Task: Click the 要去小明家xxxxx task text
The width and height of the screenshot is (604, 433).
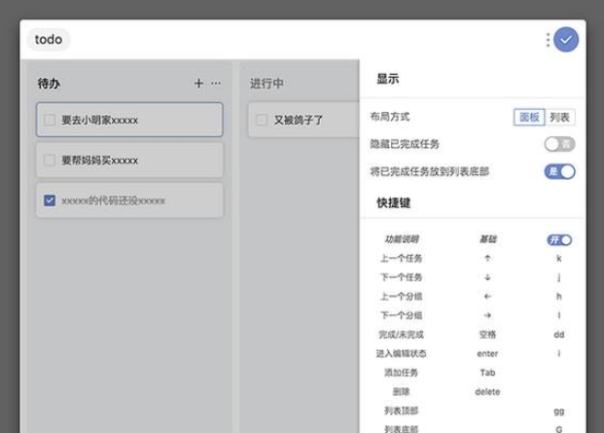Action: 99,120
